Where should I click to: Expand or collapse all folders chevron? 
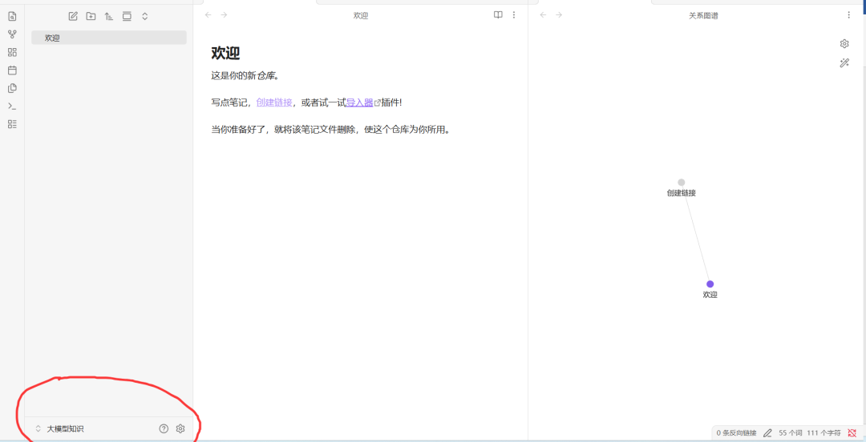144,16
